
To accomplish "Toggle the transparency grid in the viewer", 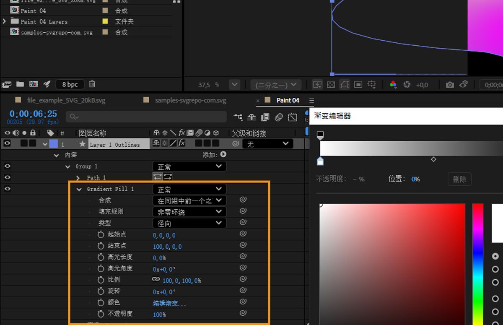I will coord(331,84).
